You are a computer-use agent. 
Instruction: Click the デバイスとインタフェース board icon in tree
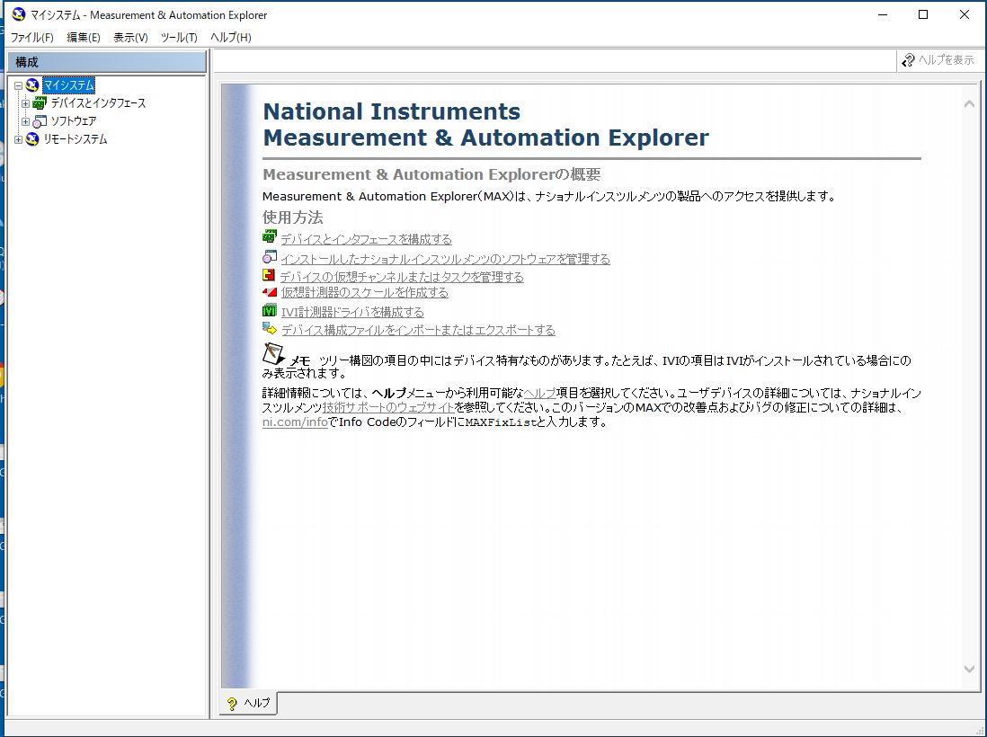40,103
